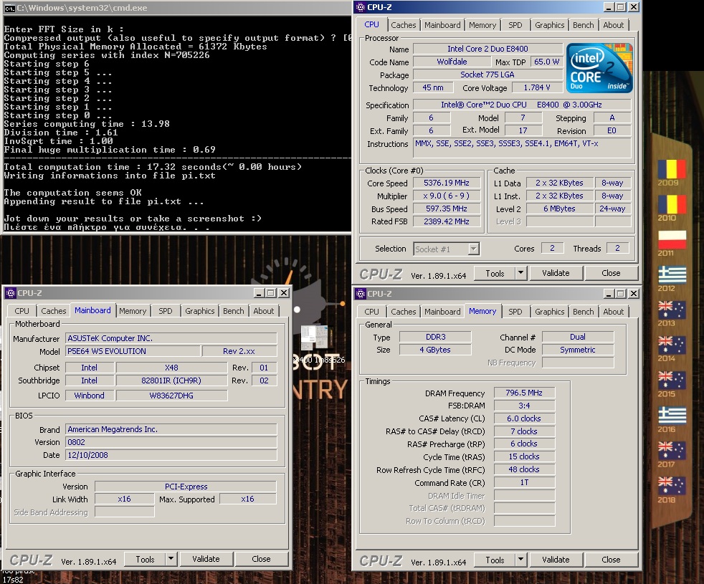Viewport: 704px width, 584px height.
Task: Click the CAS# Latency value 6.0 clocks
Action: (524, 418)
